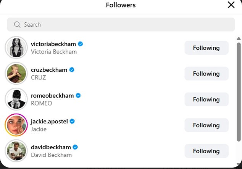
Task: Click the davidbeckham username link
Action: [50, 147]
